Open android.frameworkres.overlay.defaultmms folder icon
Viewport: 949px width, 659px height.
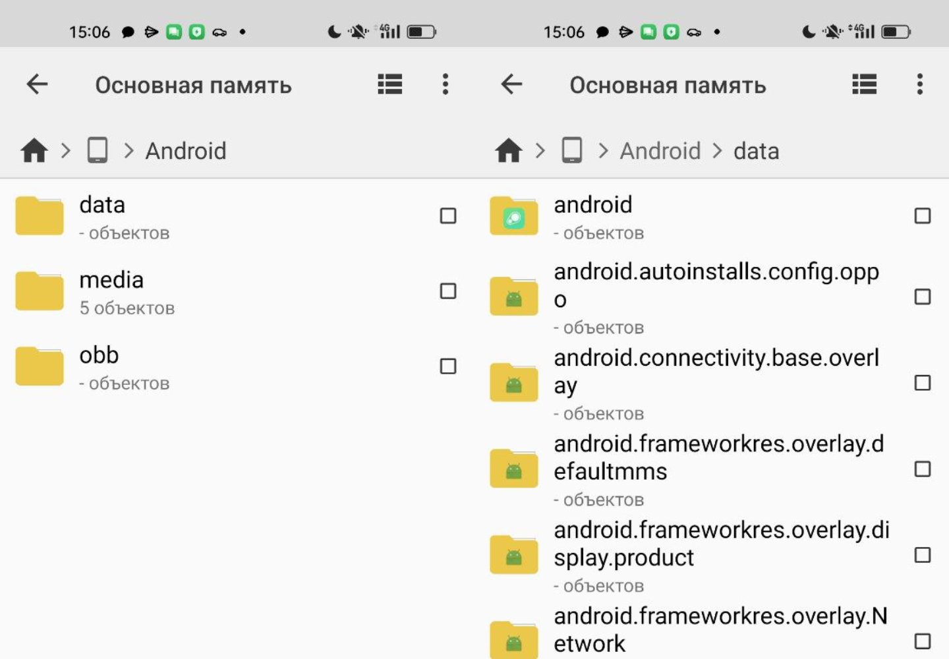514,469
